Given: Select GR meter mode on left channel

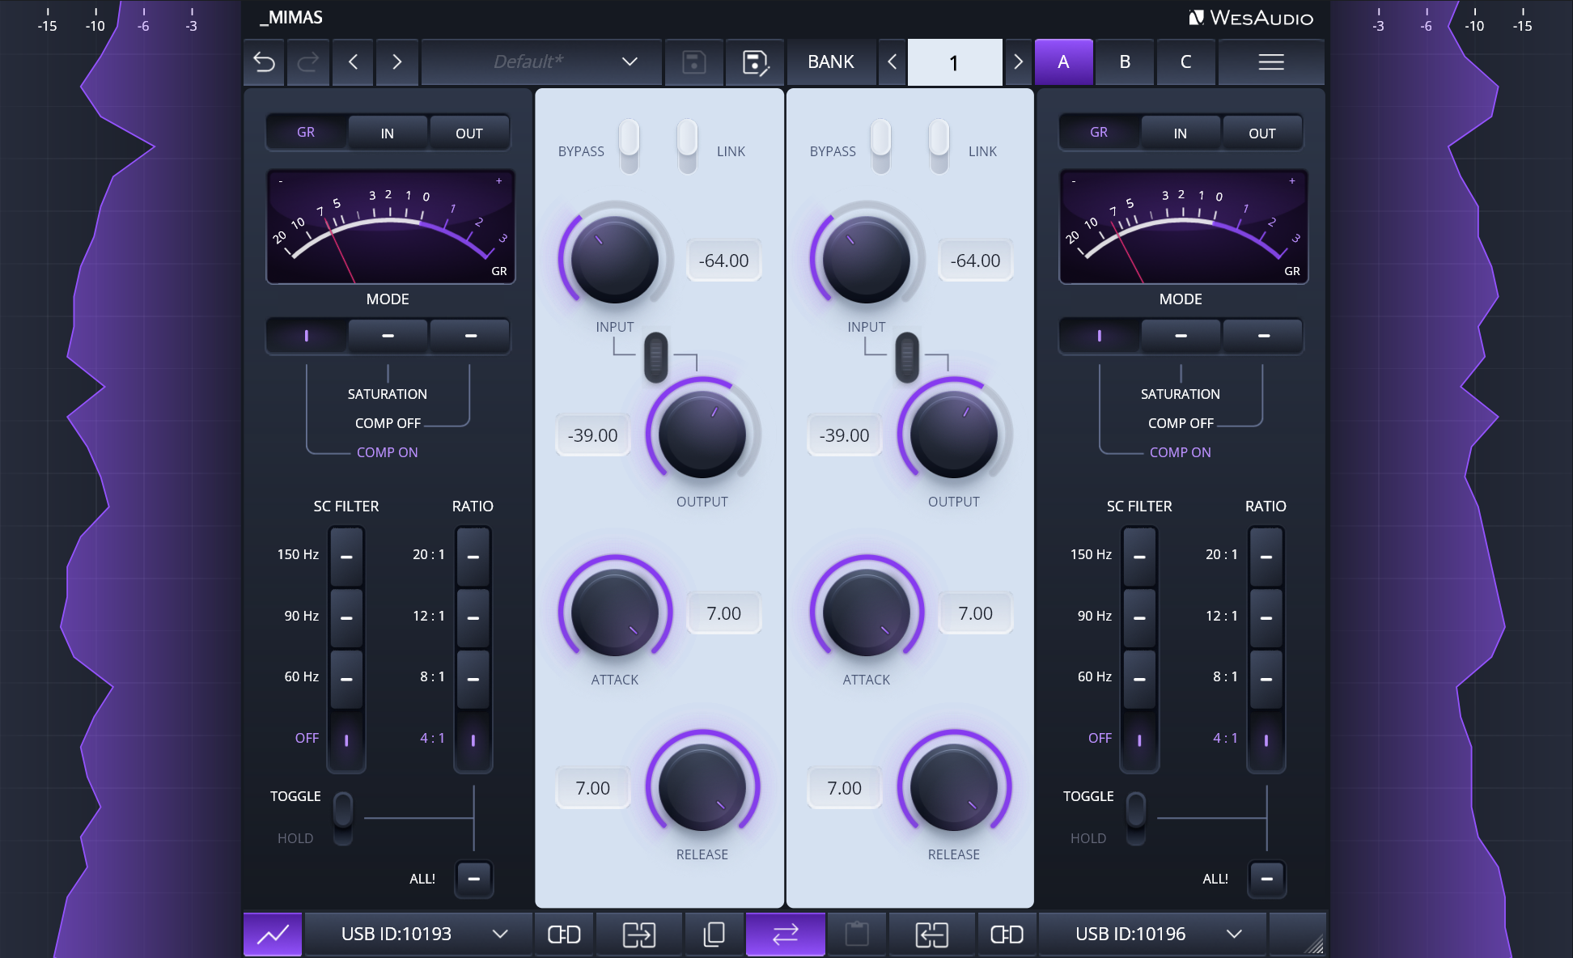Looking at the screenshot, I should pyautogui.click(x=307, y=133).
